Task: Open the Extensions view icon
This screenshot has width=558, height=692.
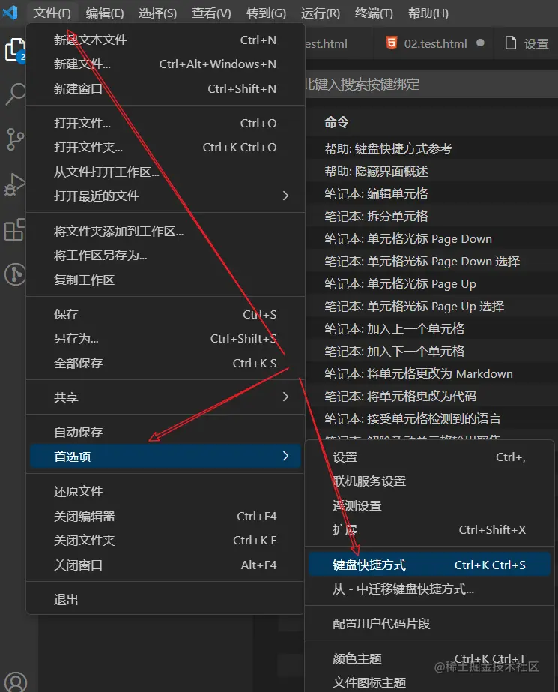Action: click(15, 229)
